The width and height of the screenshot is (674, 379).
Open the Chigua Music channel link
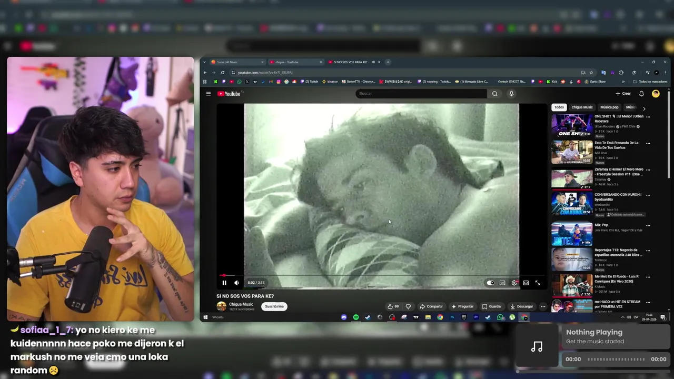241,304
